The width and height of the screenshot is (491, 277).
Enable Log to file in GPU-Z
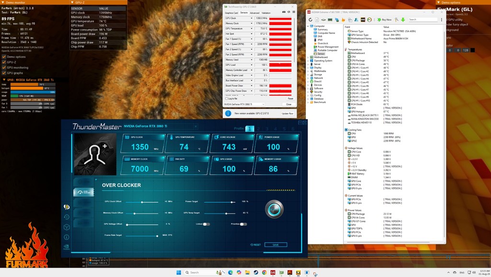[x=226, y=99]
